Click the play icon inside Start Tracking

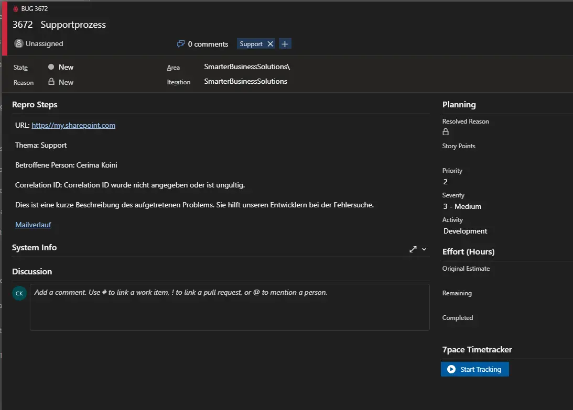(451, 369)
